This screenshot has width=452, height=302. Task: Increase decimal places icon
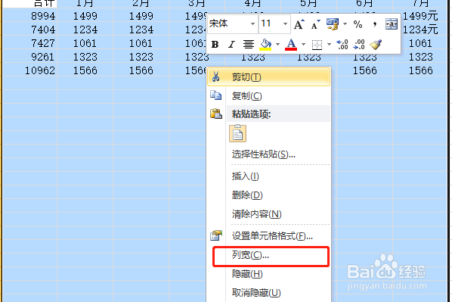342,45
